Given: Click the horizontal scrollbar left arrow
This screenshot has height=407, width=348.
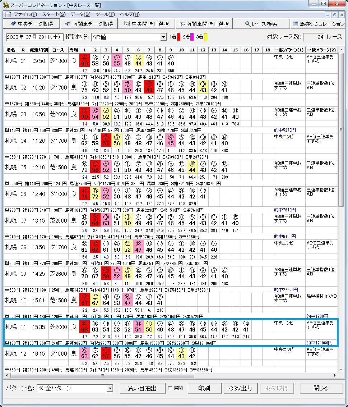Looking at the screenshot, I should click(x=7, y=375).
